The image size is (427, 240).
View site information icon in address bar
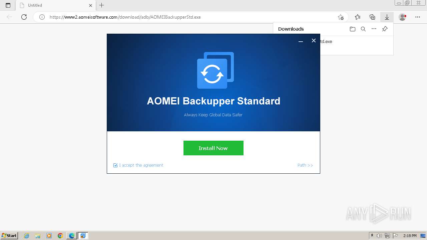pos(42,17)
